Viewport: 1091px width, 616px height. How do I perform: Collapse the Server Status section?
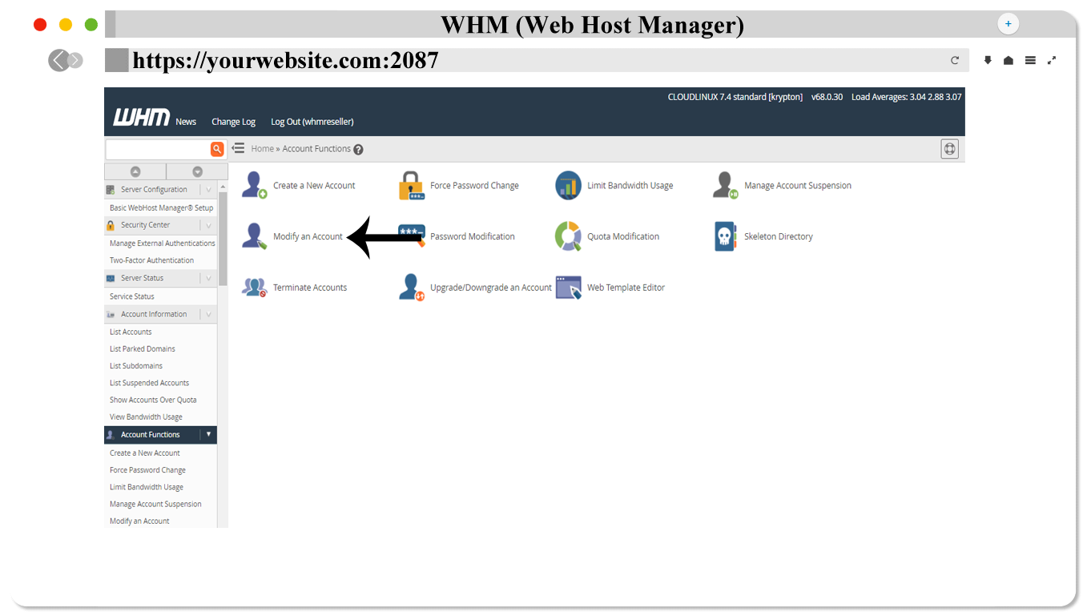pyautogui.click(x=208, y=278)
